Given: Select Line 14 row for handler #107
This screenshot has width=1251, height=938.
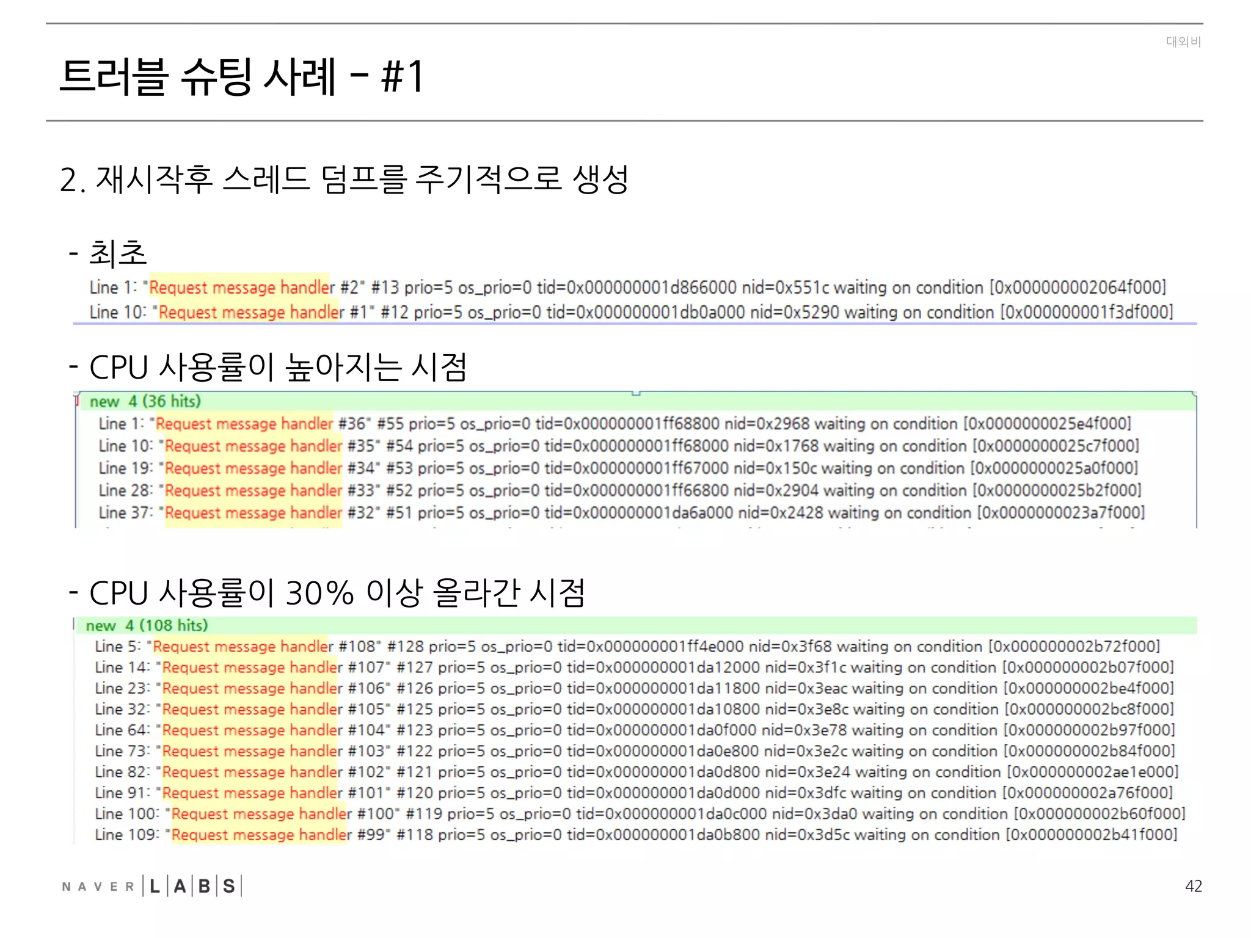Looking at the screenshot, I should [x=634, y=667].
